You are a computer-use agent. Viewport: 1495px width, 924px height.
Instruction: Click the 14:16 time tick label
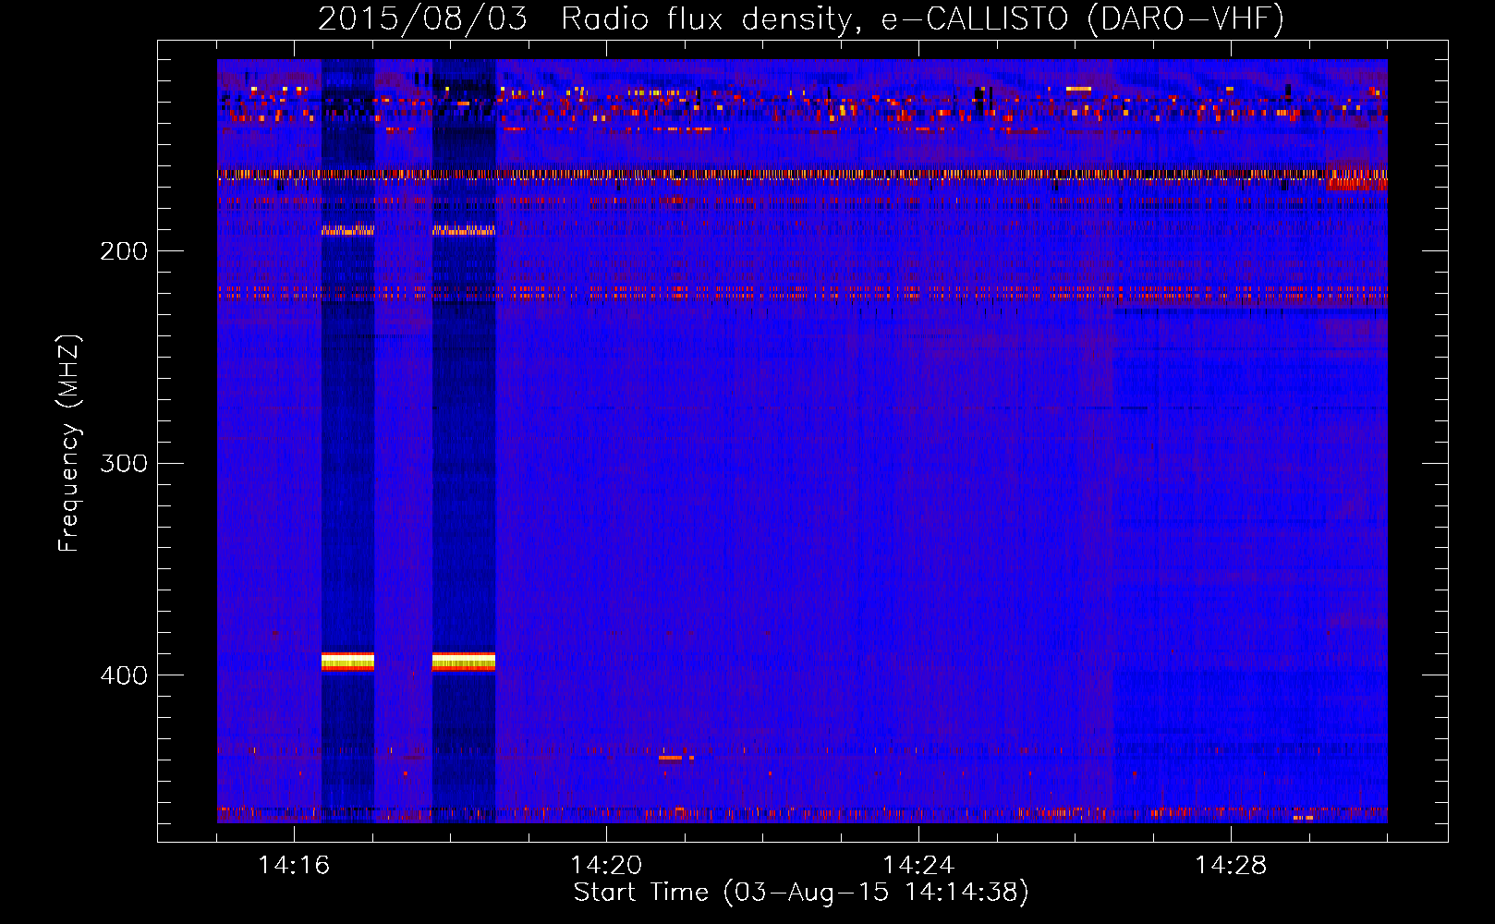[294, 866]
